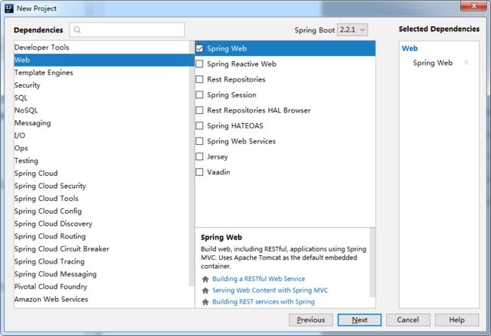Select Developer Tools category
491x336 pixels.
click(101, 48)
